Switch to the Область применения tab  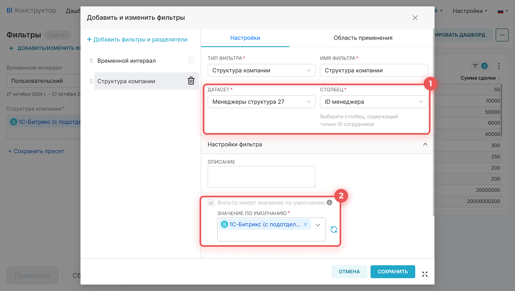[363, 38]
